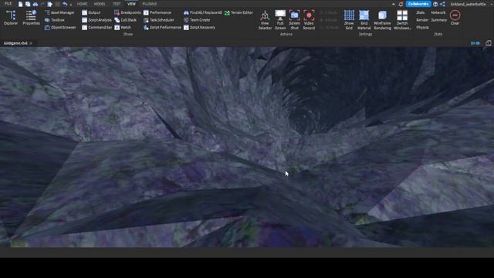494x278 pixels.
Task: Open the Object Browser
Action: coord(60,28)
